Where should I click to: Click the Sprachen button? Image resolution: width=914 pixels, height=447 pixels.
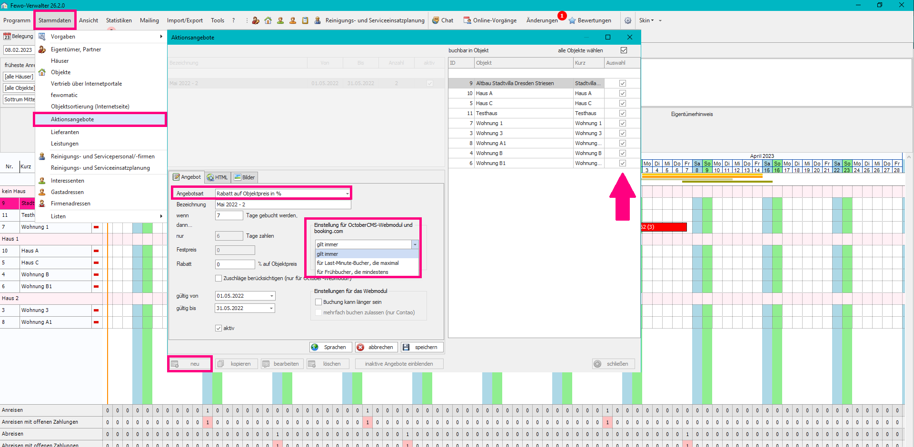click(331, 347)
